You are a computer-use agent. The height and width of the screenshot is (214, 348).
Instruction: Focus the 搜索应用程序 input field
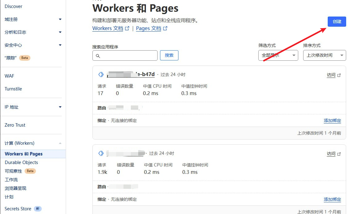(125, 55)
